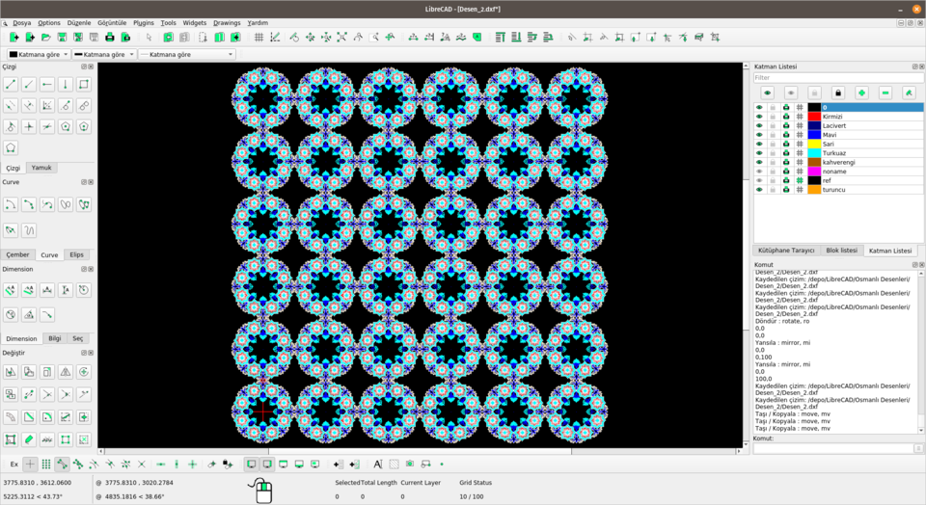
Task: Click the show all layers eye icon
Action: [767, 93]
